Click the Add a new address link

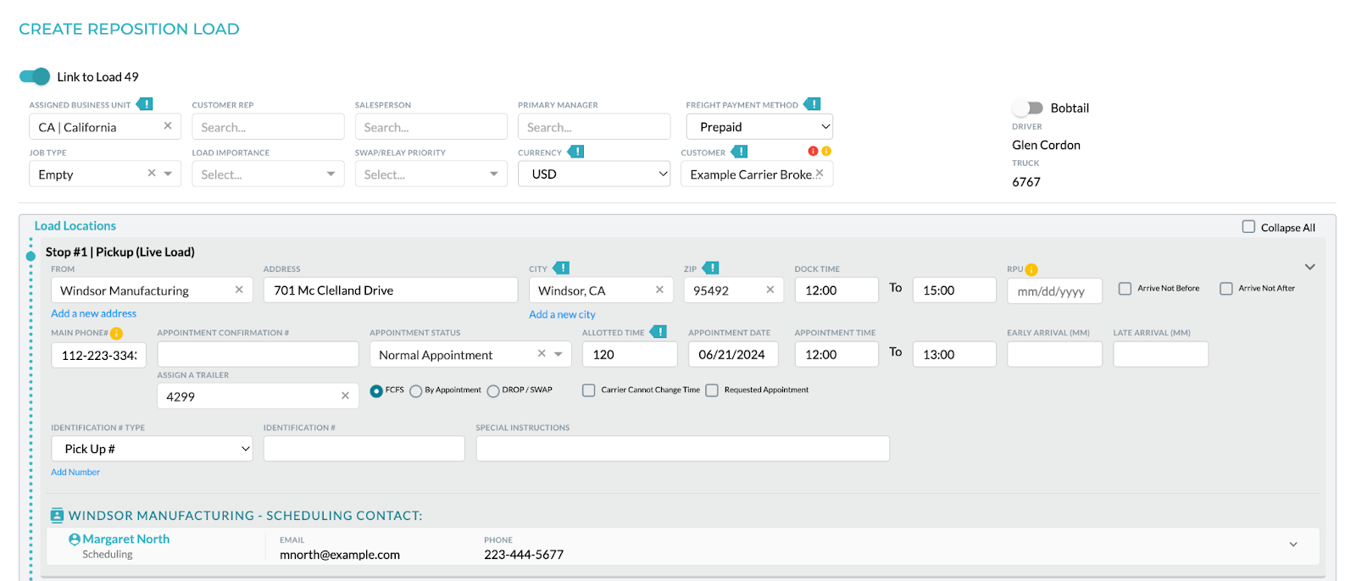[x=93, y=313]
